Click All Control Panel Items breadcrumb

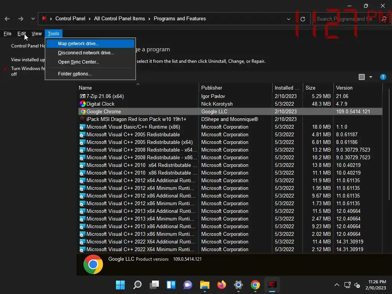coord(119,19)
